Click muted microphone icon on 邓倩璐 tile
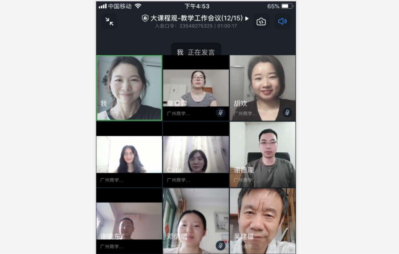Screen dimensions: 399x254 [221, 245]
